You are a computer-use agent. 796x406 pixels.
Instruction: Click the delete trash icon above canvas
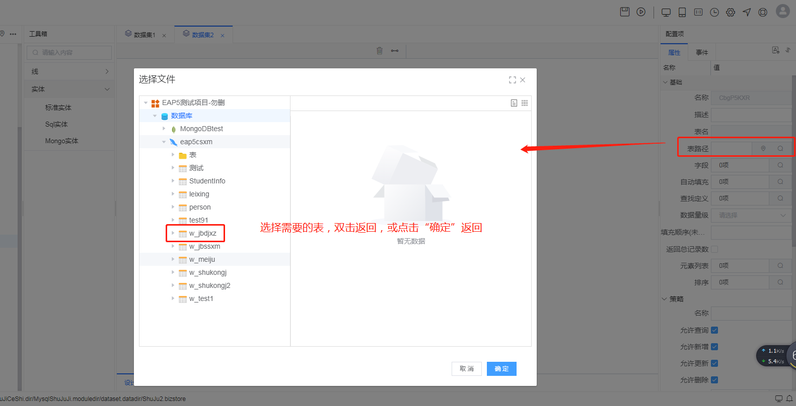click(x=380, y=51)
